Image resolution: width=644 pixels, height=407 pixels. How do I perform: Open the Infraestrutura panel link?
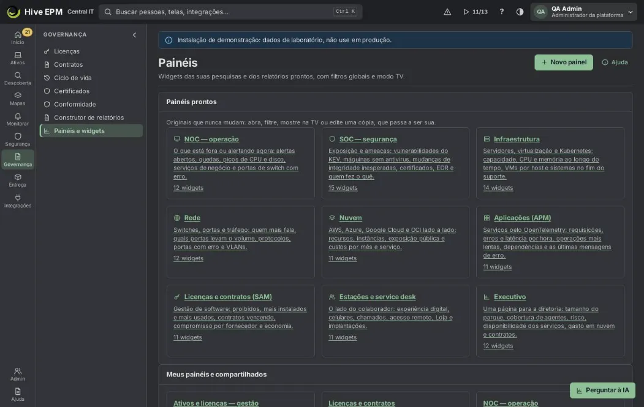pyautogui.click(x=517, y=139)
